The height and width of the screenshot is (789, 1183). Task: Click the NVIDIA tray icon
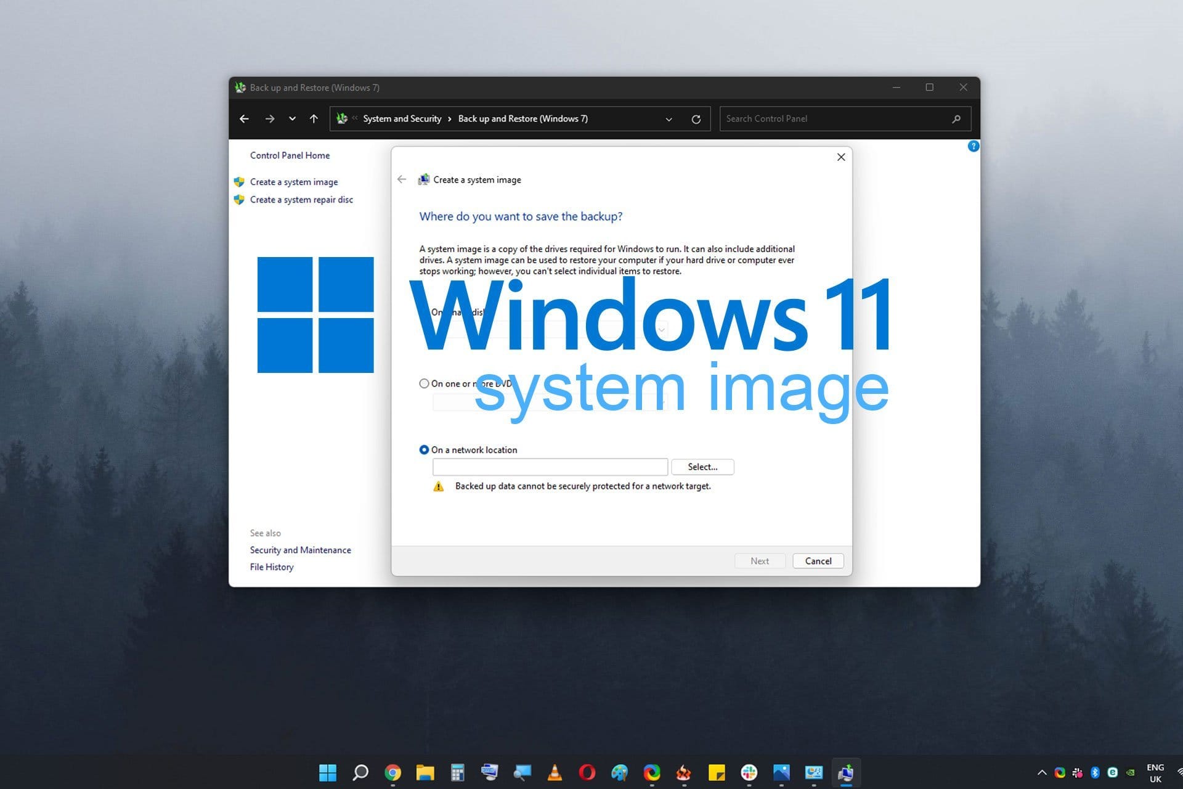tap(1131, 772)
